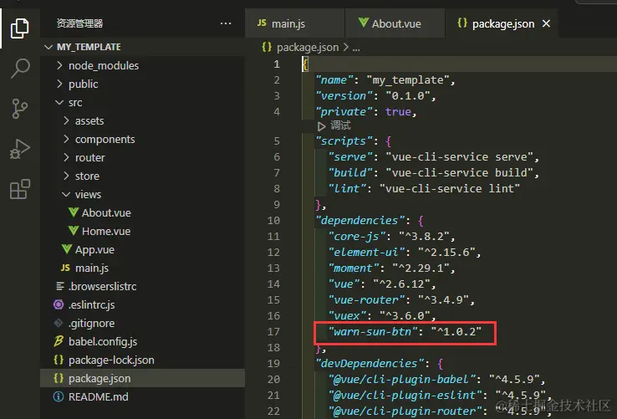617x419 pixels.
Task: Click the 资源管理器 explorer title
Action: click(x=80, y=23)
